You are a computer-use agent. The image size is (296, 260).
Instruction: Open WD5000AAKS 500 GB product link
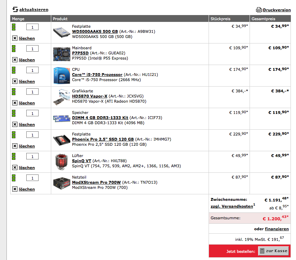[95, 31]
